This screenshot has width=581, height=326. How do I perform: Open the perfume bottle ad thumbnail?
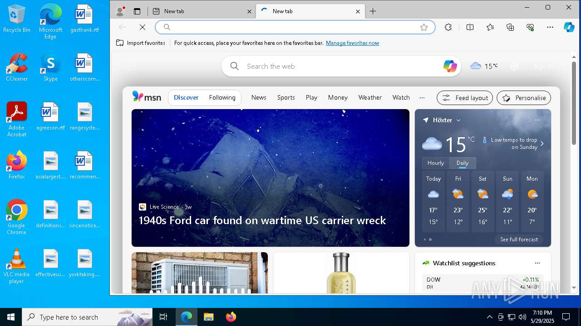(x=341, y=273)
